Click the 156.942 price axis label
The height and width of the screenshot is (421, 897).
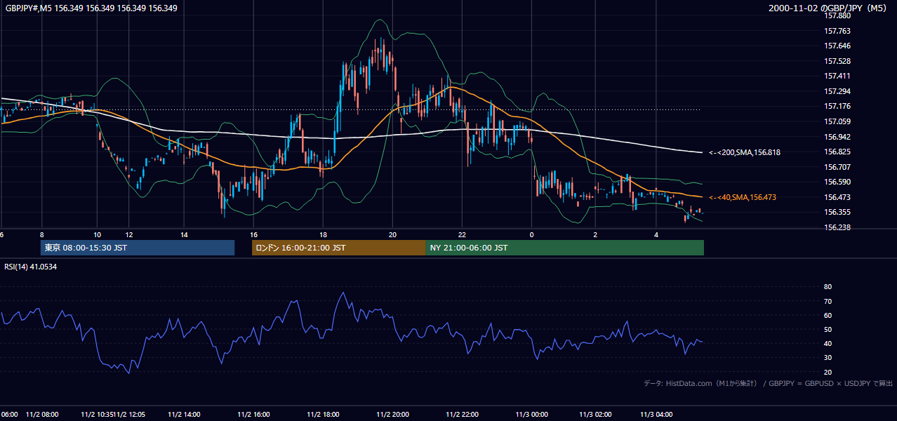pos(837,138)
